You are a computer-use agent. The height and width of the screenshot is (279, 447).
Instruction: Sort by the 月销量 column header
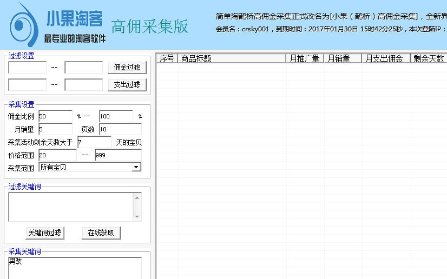343,58
